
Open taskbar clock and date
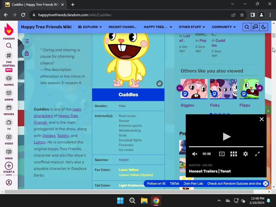[257, 201]
